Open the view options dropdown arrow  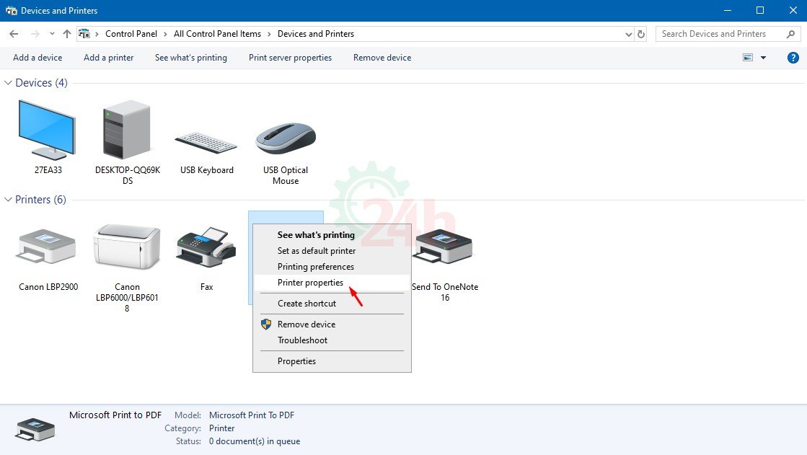pyautogui.click(x=764, y=58)
